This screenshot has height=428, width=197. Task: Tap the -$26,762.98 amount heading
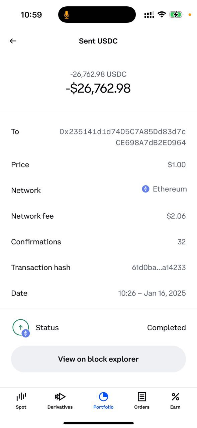[98, 88]
